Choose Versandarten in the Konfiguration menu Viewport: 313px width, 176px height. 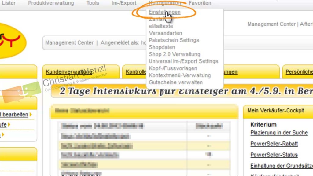pos(165,33)
